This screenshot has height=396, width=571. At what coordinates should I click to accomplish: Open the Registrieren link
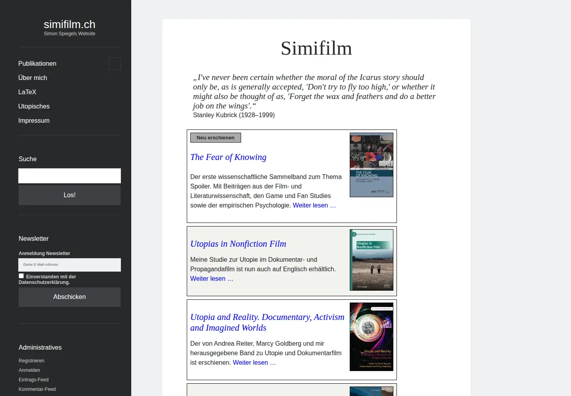[31, 361]
